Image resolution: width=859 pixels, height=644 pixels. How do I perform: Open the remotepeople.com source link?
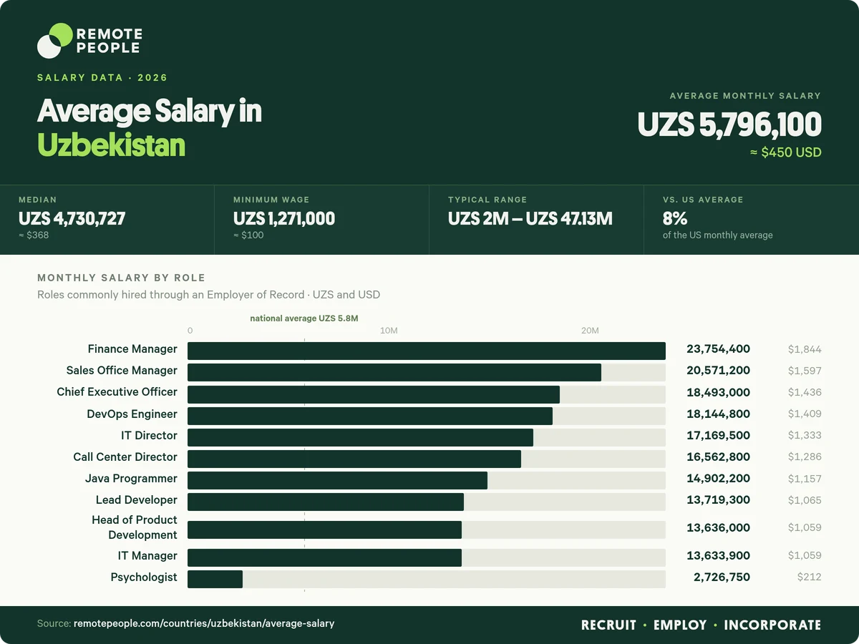[x=204, y=624]
